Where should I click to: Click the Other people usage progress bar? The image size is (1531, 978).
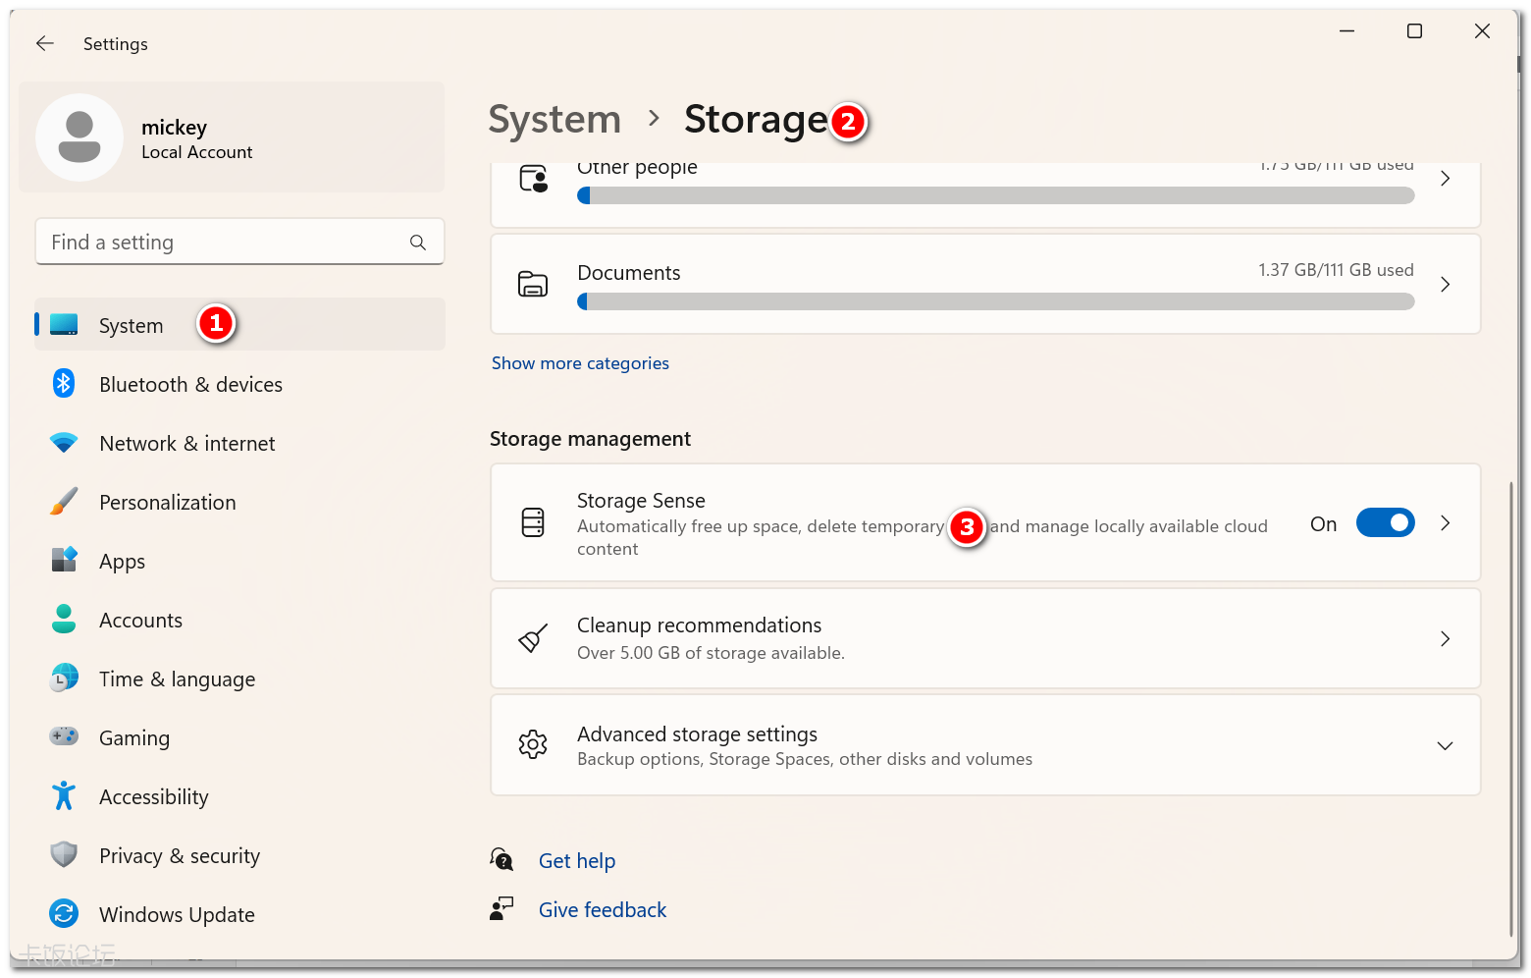(x=996, y=196)
